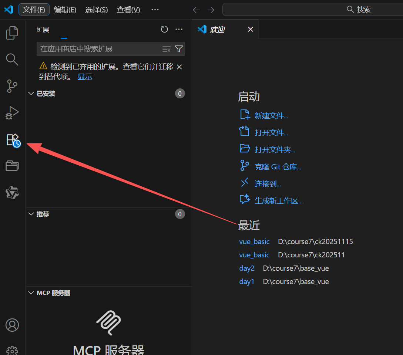The image size is (403, 355).
Task: Clear extensions search results icon
Action: pos(167,49)
